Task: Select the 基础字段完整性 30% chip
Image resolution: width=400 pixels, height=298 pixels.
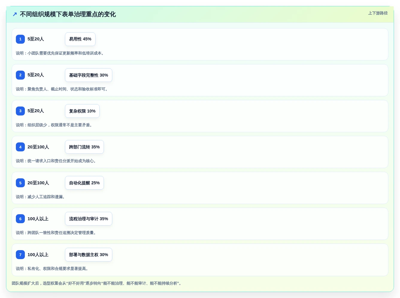Action: 89,75
